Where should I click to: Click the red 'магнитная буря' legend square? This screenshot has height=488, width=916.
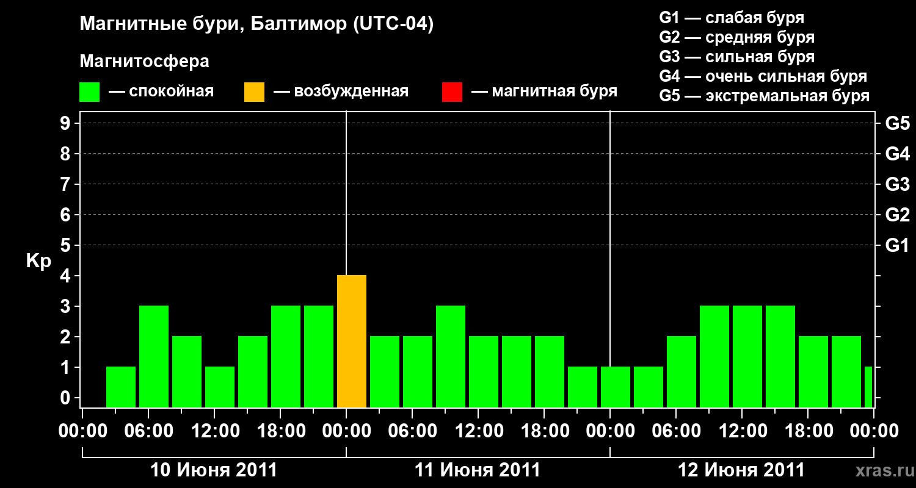coord(452,92)
